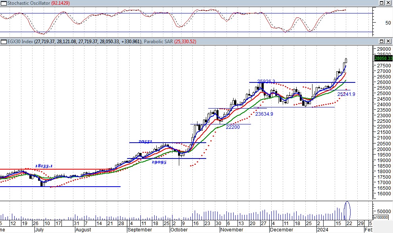
Task: Click the 20531 resistance label
Action: (145, 141)
